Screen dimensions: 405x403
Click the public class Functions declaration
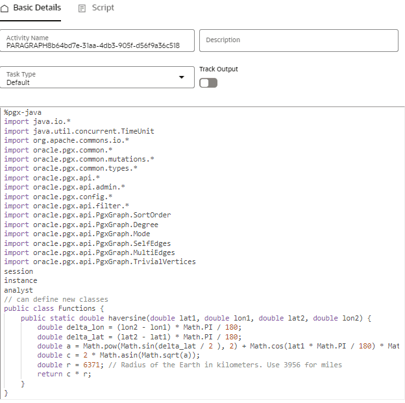tap(54, 309)
